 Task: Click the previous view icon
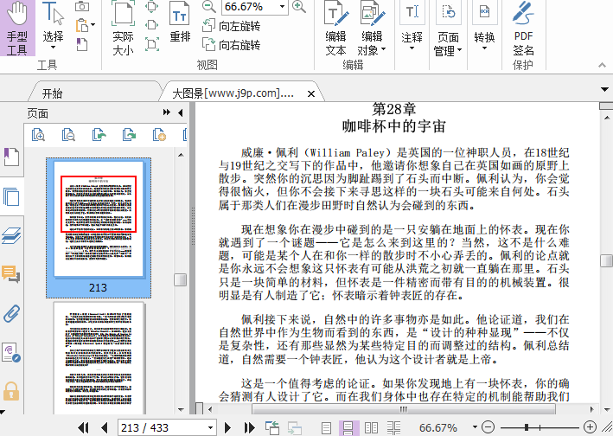[272, 428]
